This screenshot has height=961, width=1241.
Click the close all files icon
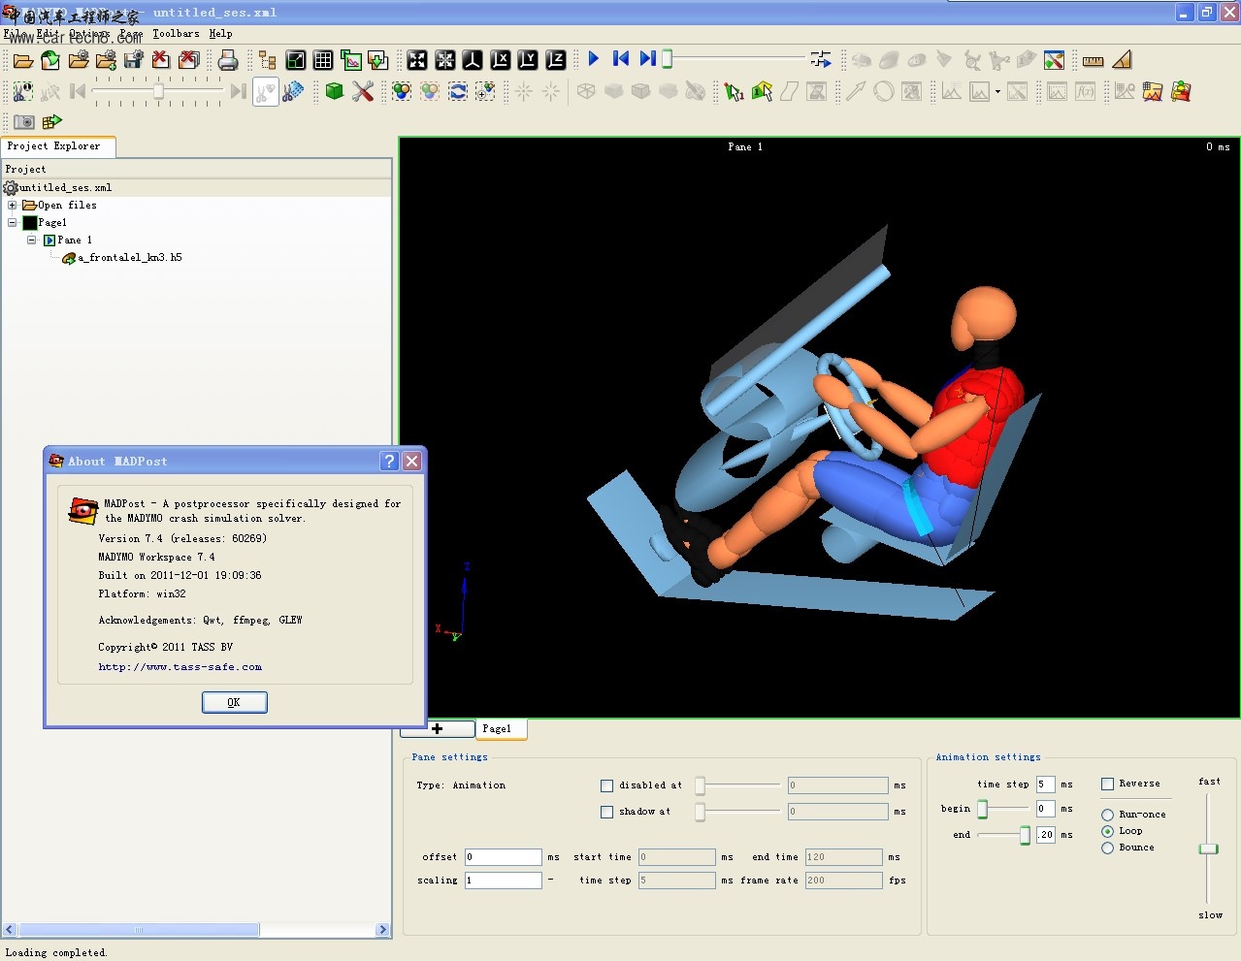coord(189,60)
